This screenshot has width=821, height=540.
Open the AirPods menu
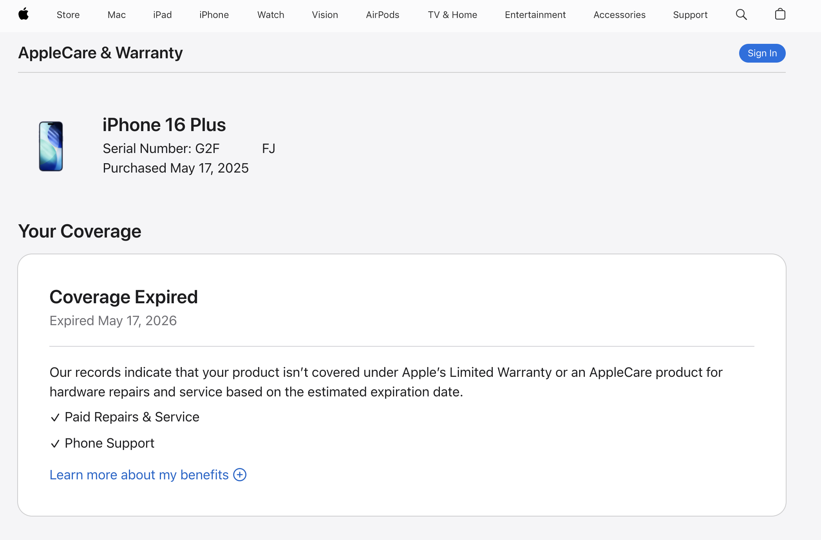coord(383,15)
